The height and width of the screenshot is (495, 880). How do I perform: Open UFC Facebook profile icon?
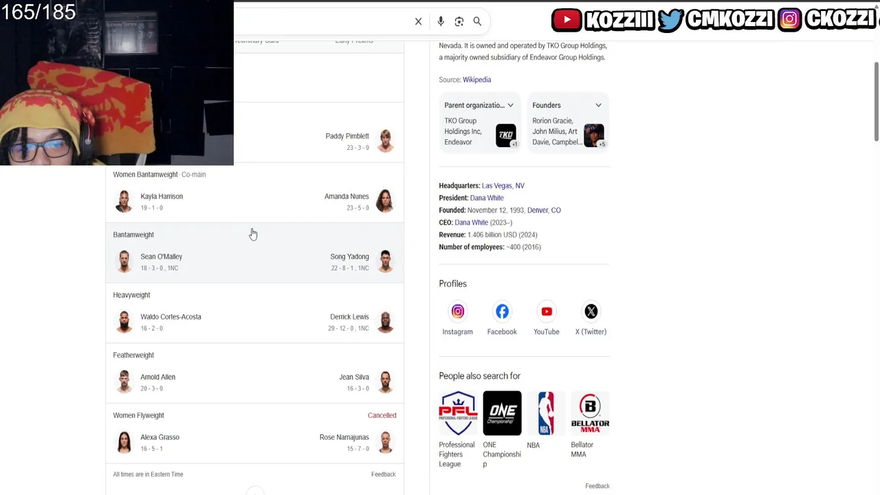pyautogui.click(x=502, y=311)
